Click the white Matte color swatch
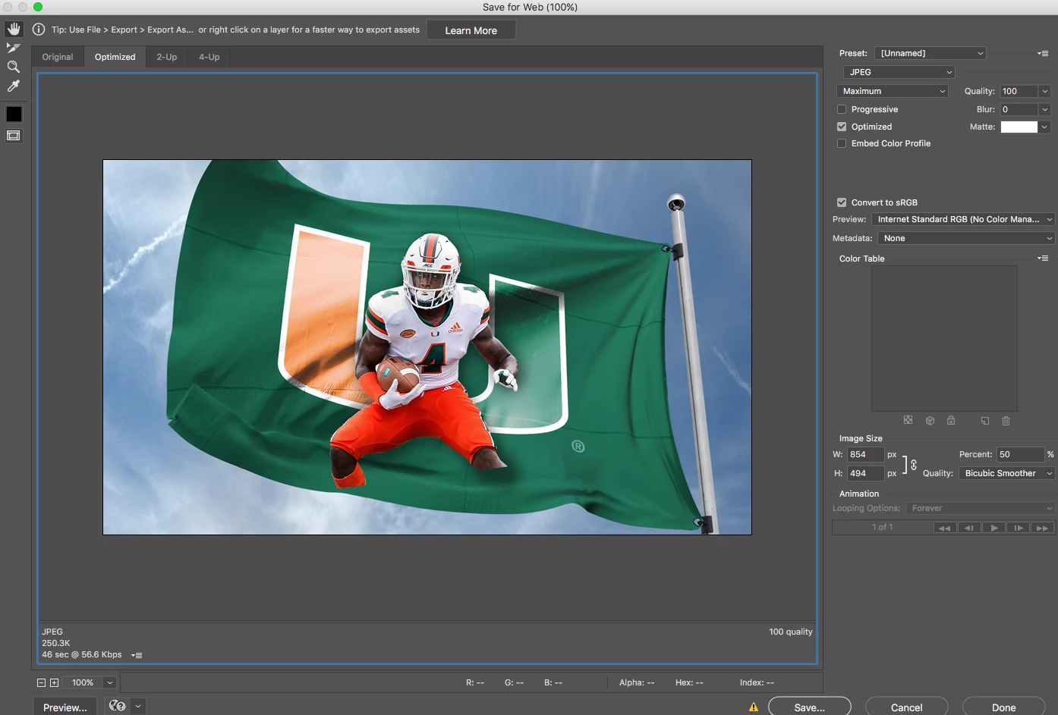The width and height of the screenshot is (1058, 715). click(x=1019, y=127)
